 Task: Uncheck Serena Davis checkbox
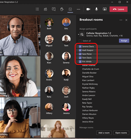(x=80, y=47)
